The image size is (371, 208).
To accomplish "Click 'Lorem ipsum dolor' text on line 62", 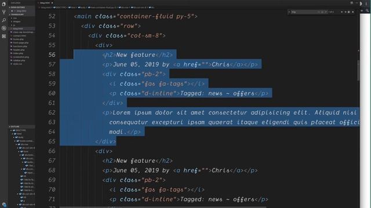I will [x=142, y=113].
